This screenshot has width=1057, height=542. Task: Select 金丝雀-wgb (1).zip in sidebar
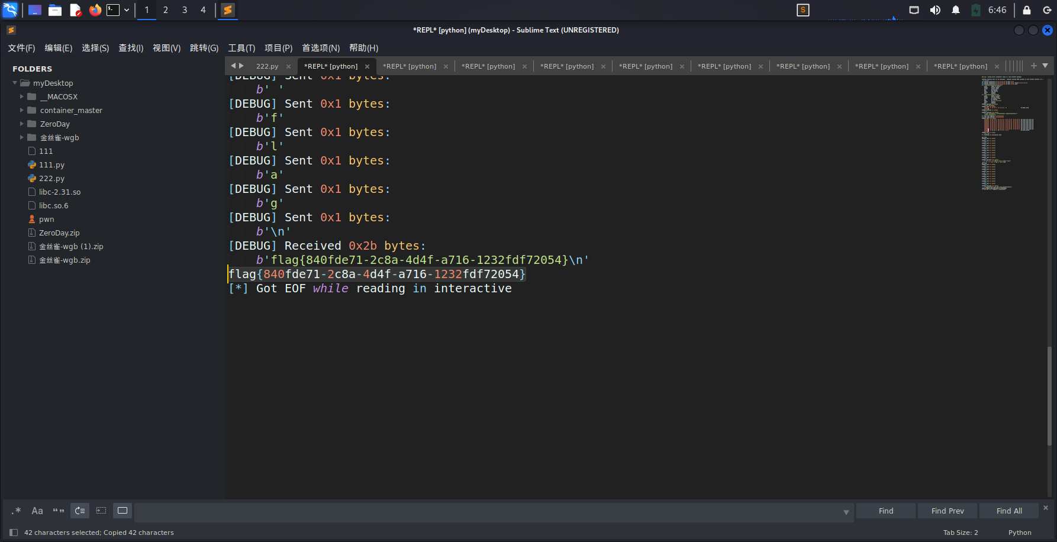coord(70,246)
